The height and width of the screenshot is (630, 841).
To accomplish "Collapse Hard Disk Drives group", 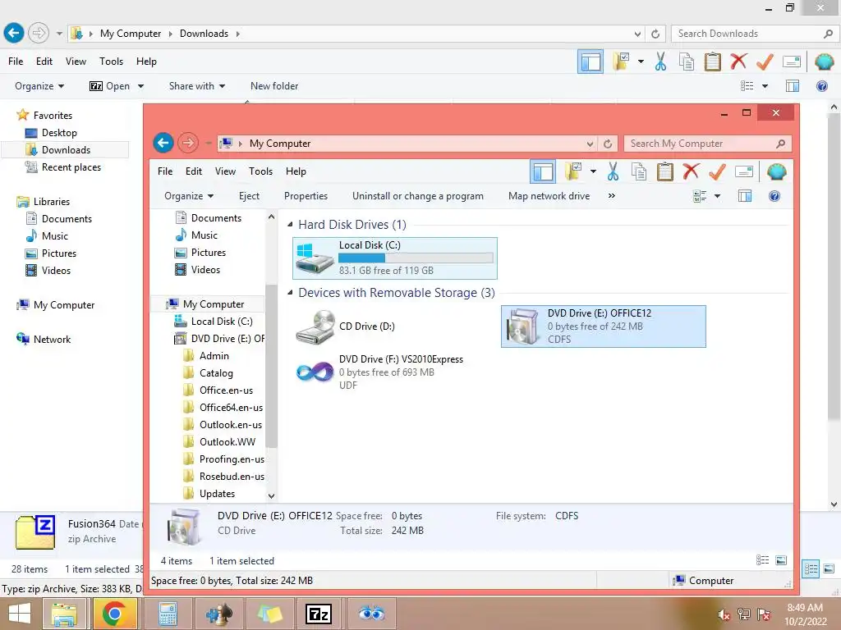I will pyautogui.click(x=290, y=225).
